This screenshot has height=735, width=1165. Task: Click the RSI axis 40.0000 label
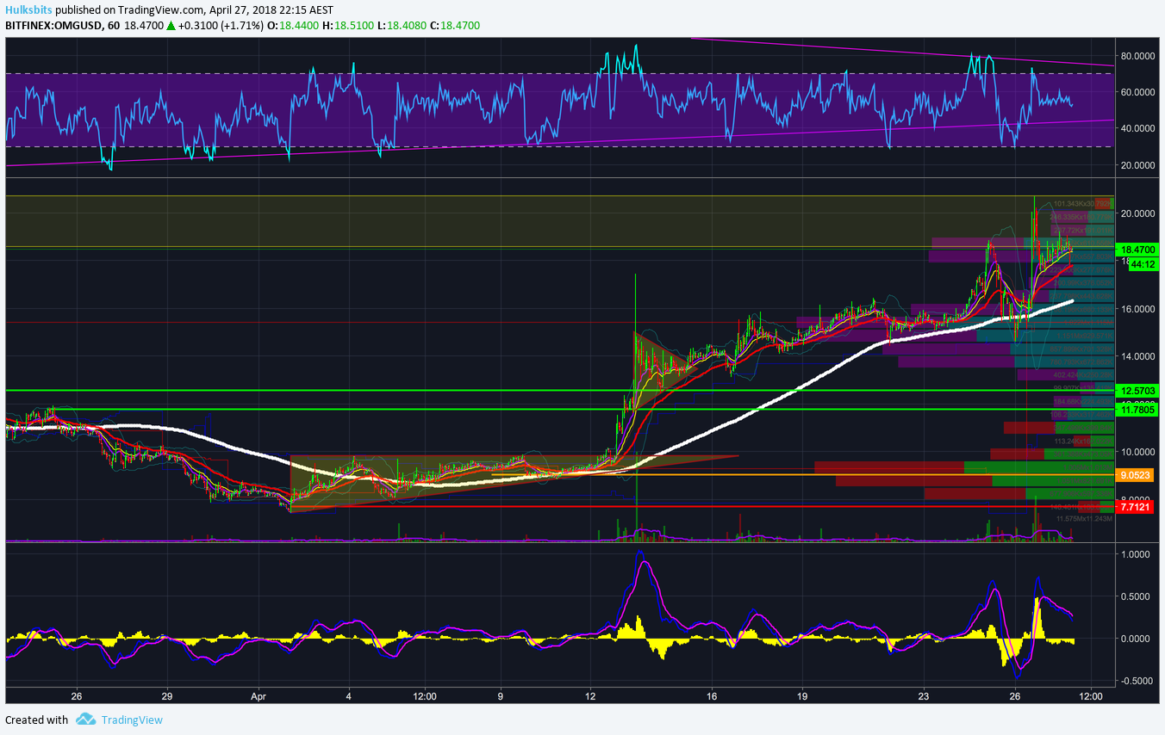1137,128
